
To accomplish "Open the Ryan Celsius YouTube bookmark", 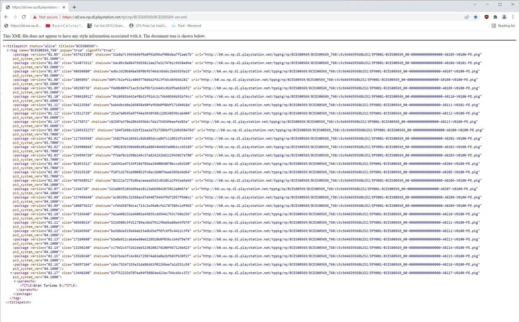I will click(64, 25).
